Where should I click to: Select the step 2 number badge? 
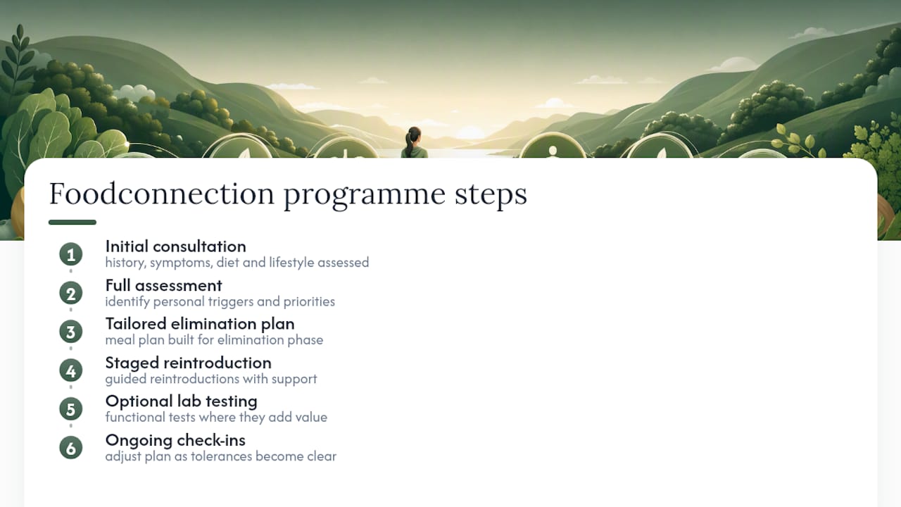tap(70, 293)
